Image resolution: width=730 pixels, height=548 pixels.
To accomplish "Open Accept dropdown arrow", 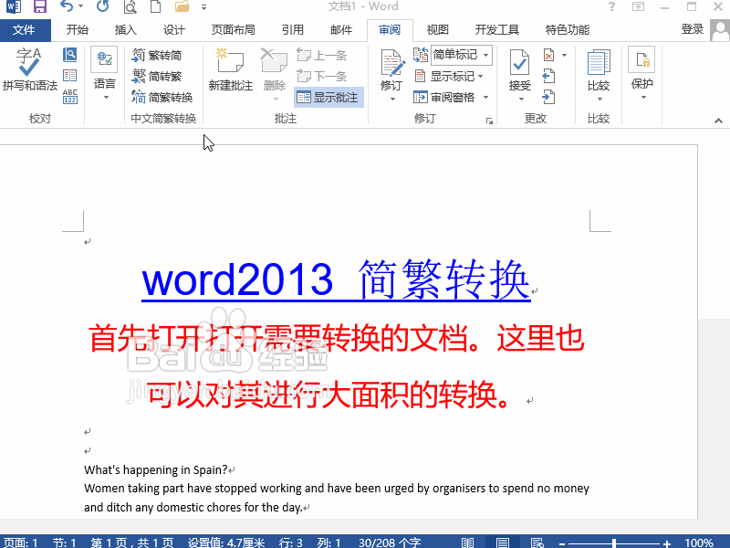I will [521, 99].
